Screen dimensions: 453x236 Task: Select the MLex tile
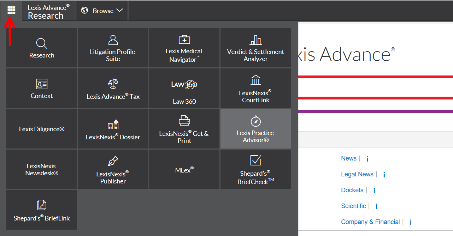point(184,170)
